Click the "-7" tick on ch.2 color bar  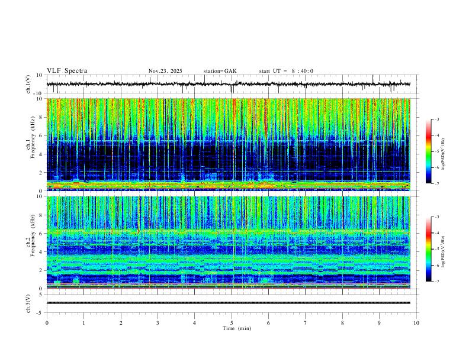click(436, 282)
